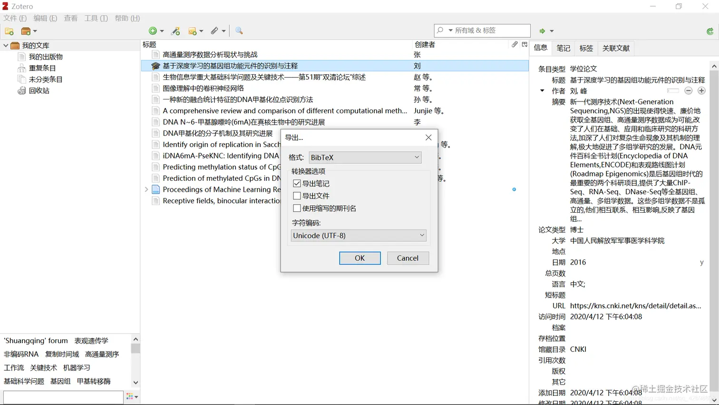
Task: Click the column picker icon in header
Action: pos(525,44)
